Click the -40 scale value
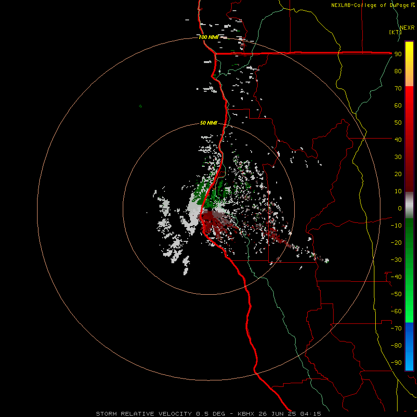This screenshot has width=417, height=417. pos(396,277)
